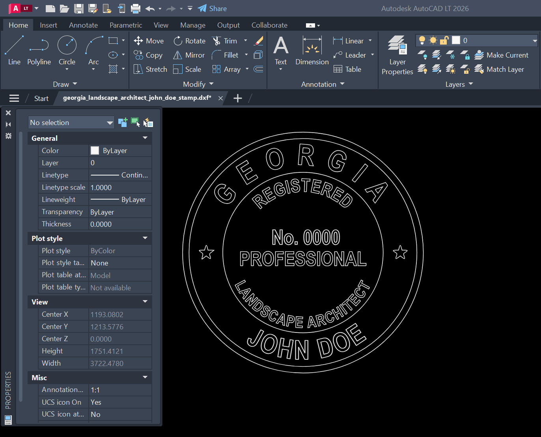Activate the Rotate command
The height and width of the screenshot is (437, 541).
coord(190,41)
